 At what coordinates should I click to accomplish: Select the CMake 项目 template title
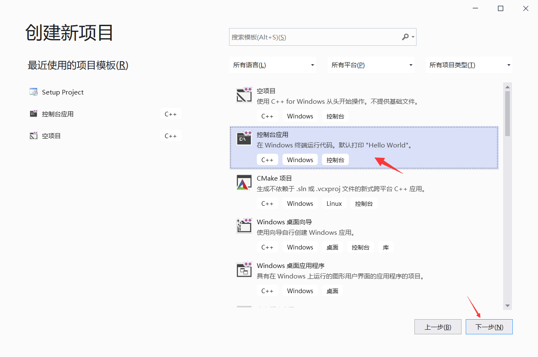[274, 178]
